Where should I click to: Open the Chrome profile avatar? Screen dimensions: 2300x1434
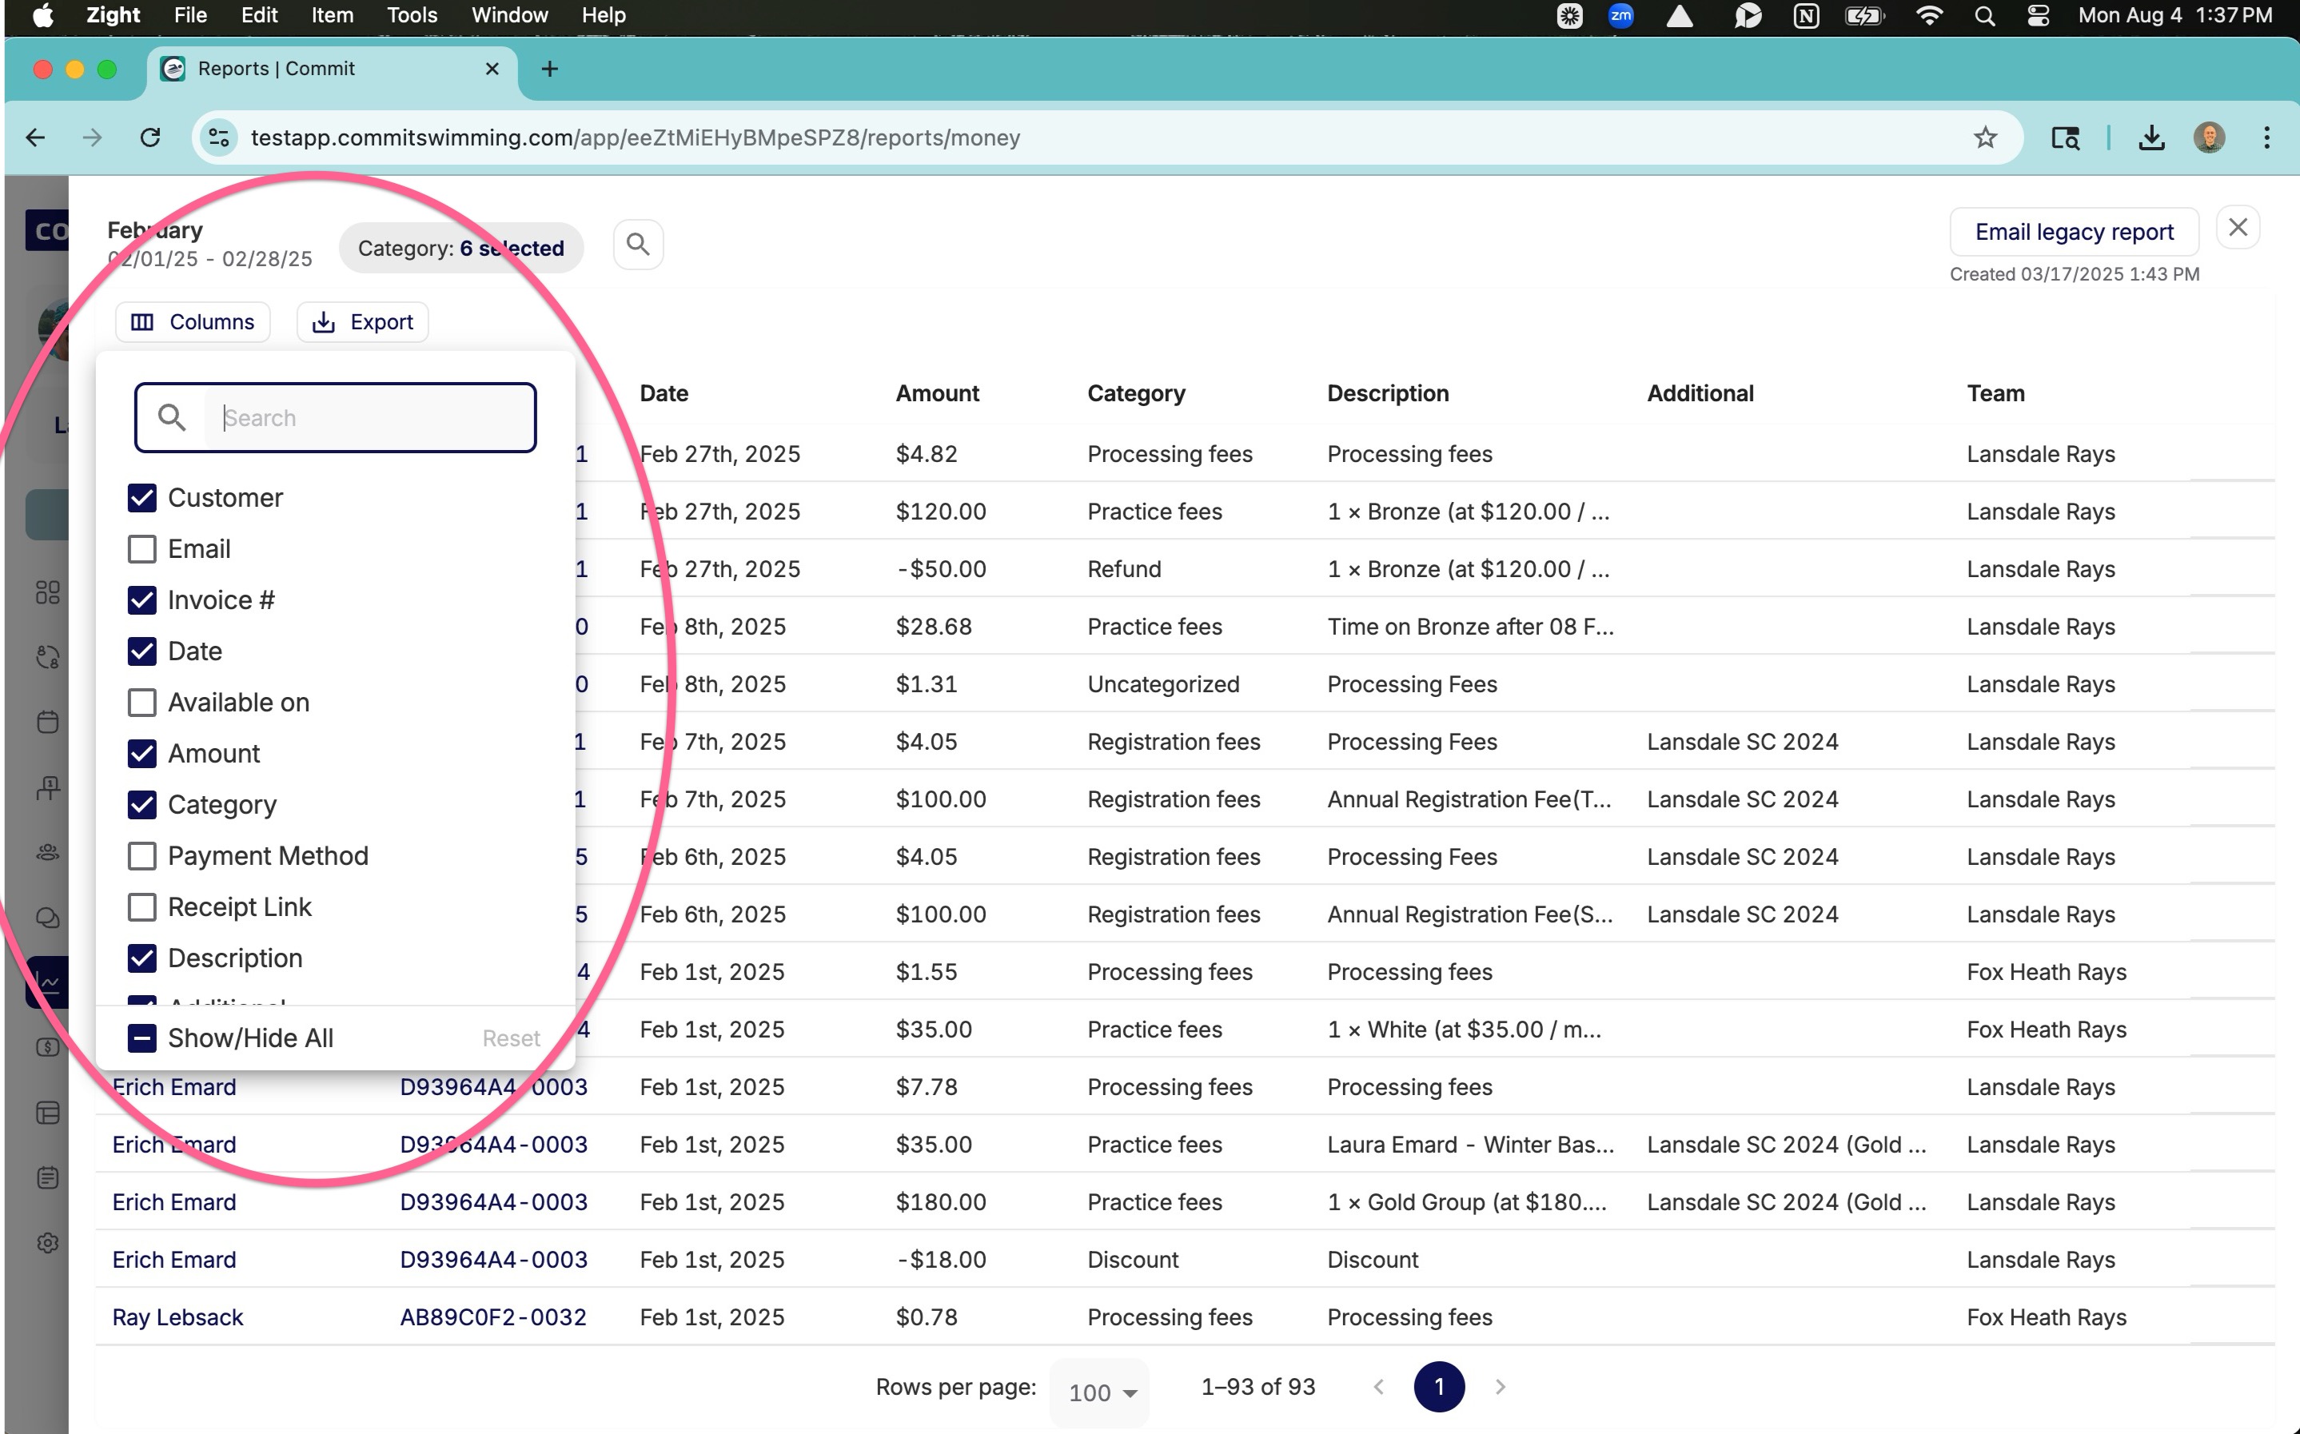(2209, 137)
